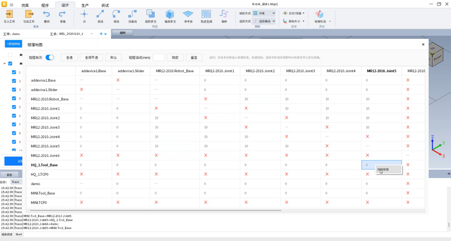Select the 弧线 arc tool
The image size is (451, 241).
click(116, 14)
